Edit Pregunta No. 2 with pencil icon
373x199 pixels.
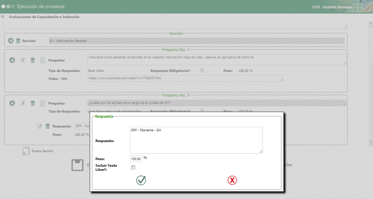point(23,103)
